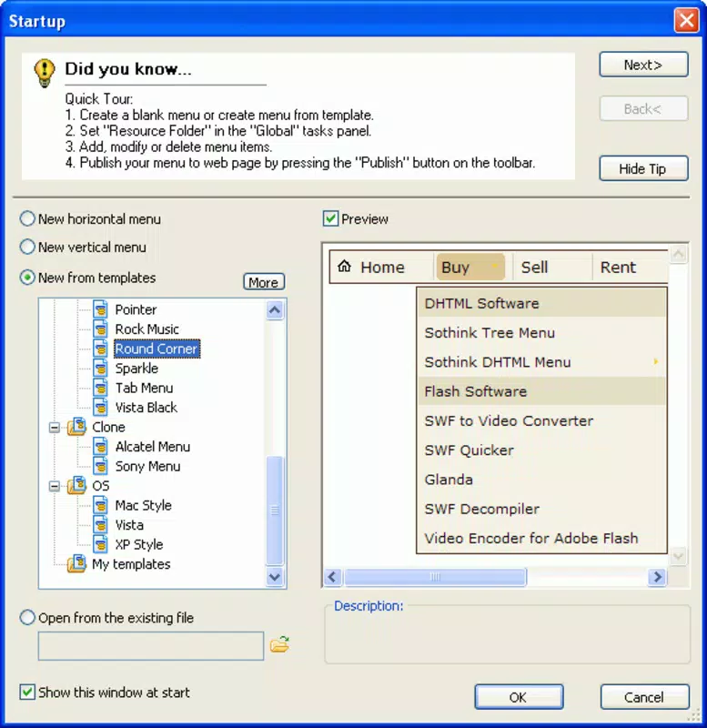Click preview scroll left arrow
The height and width of the screenshot is (728, 707).
pyautogui.click(x=332, y=577)
